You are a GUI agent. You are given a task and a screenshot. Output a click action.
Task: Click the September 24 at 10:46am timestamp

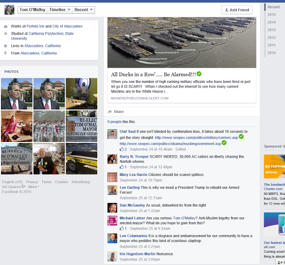tap(151, 149)
